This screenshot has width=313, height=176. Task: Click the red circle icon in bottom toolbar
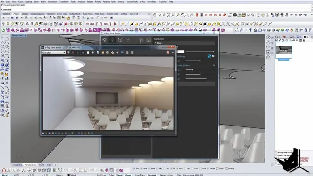(4, 170)
